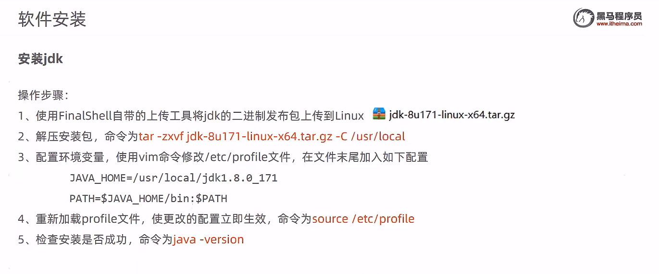Click the /usr/local destination path in tar command
Image resolution: width=659 pixels, height=274 pixels.
click(378, 136)
